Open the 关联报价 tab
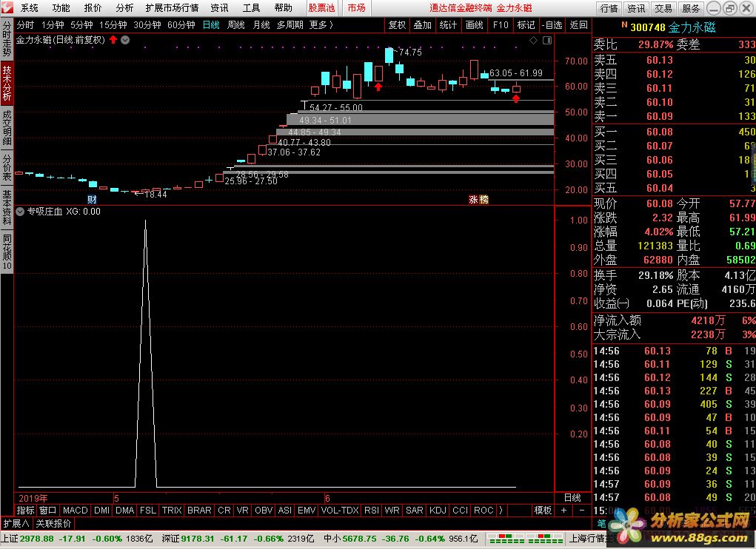Viewport: 756px width, 549px height. [53, 524]
